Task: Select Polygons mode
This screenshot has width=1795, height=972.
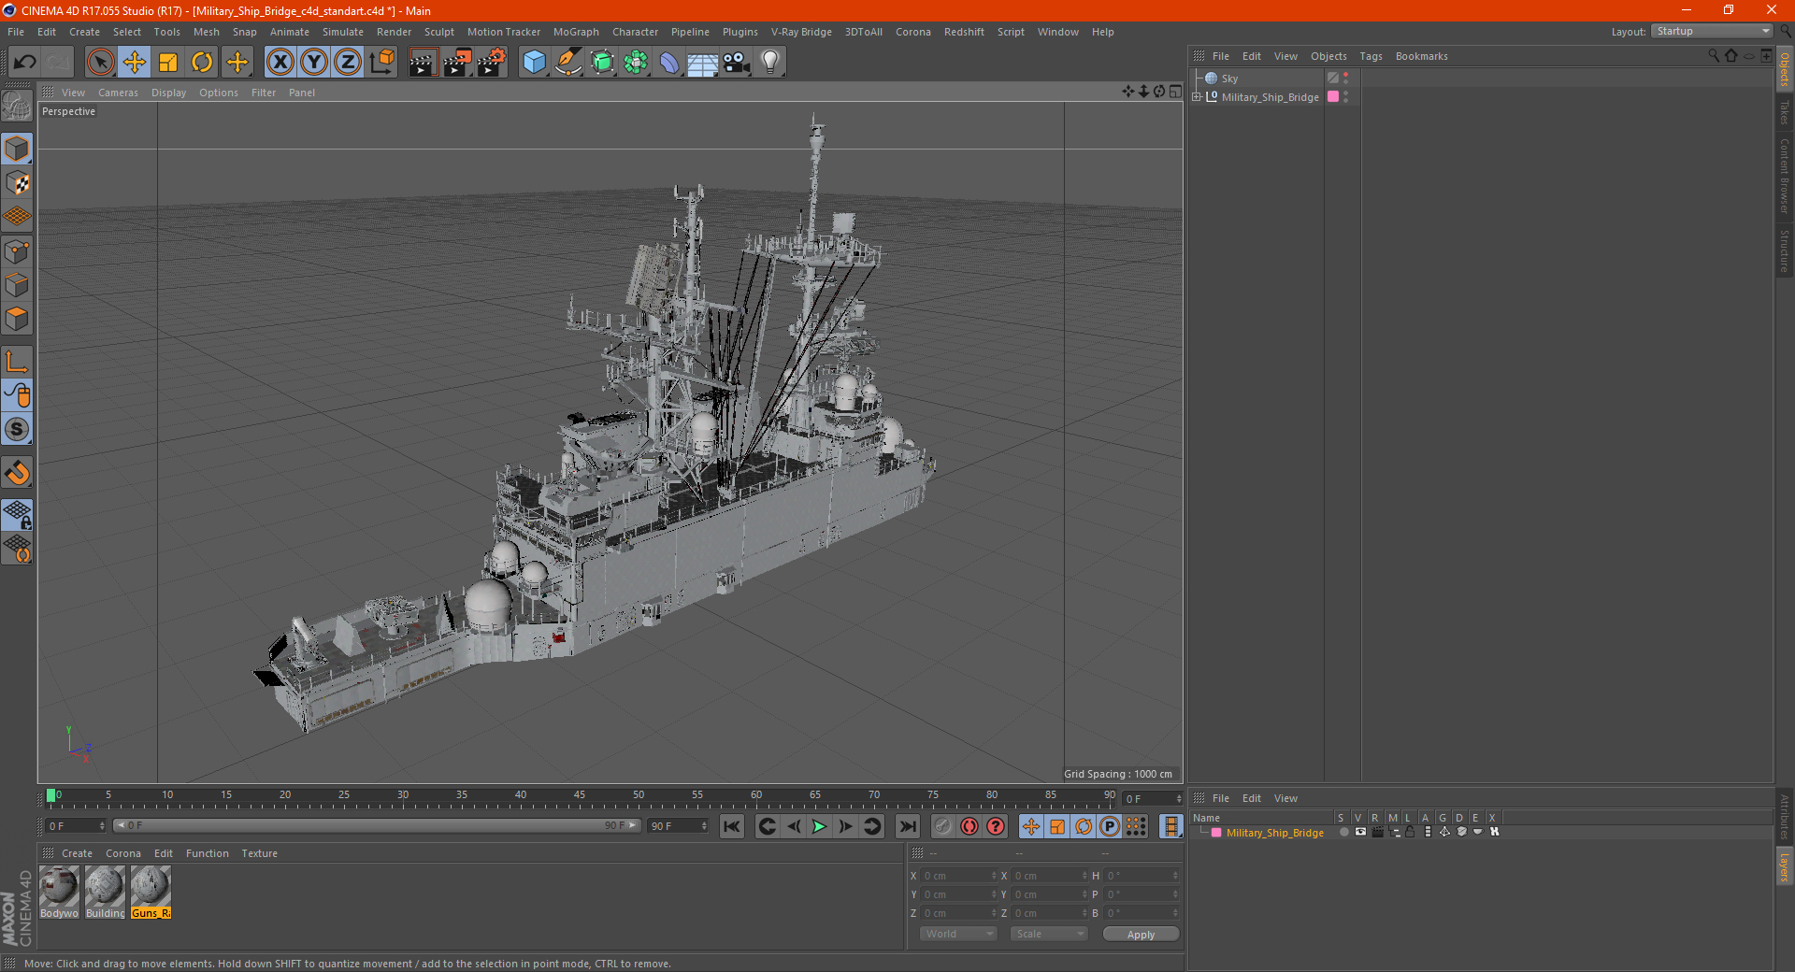Action: tap(17, 319)
